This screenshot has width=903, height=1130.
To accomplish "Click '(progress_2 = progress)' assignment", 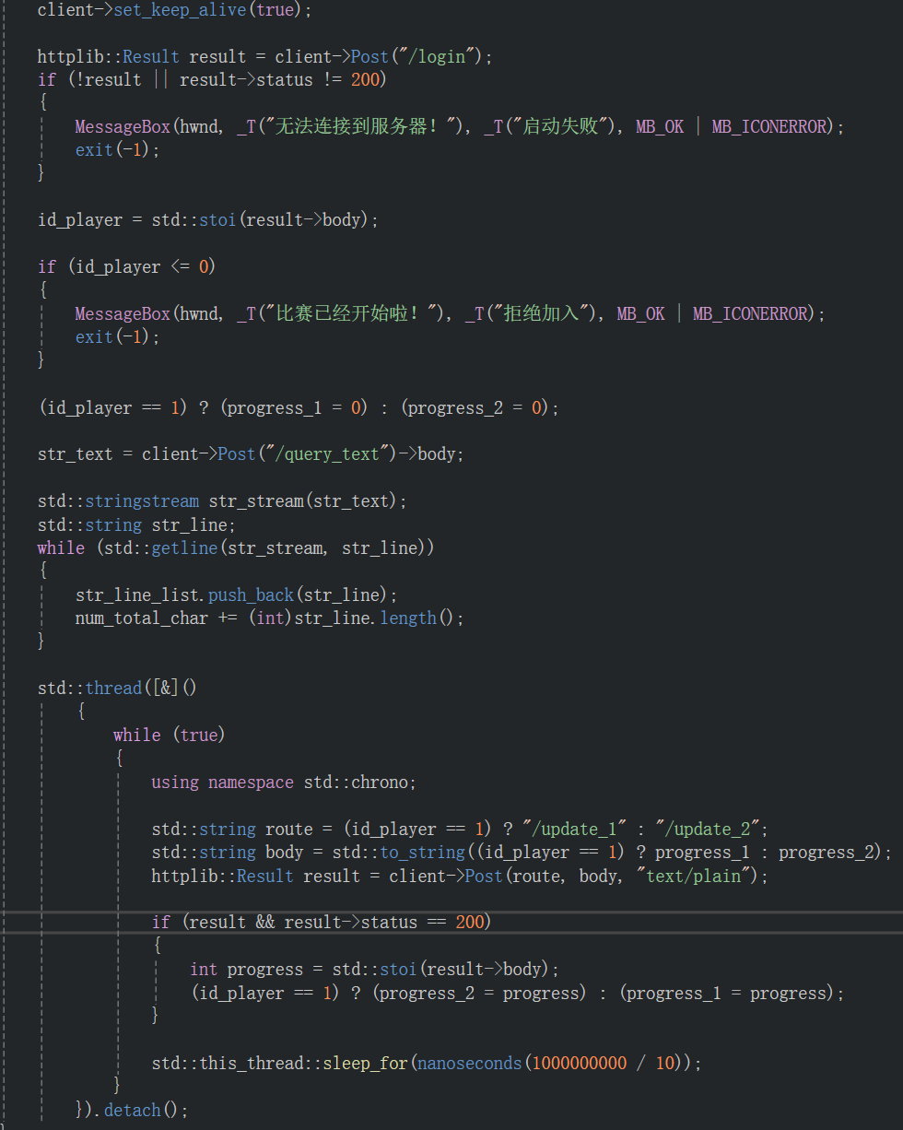I will click(x=479, y=993).
